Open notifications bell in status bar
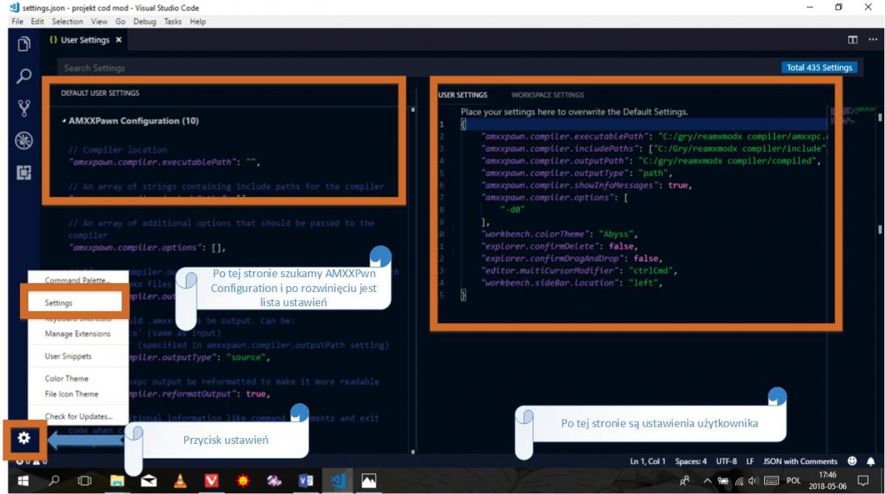885x494 pixels. (871, 461)
